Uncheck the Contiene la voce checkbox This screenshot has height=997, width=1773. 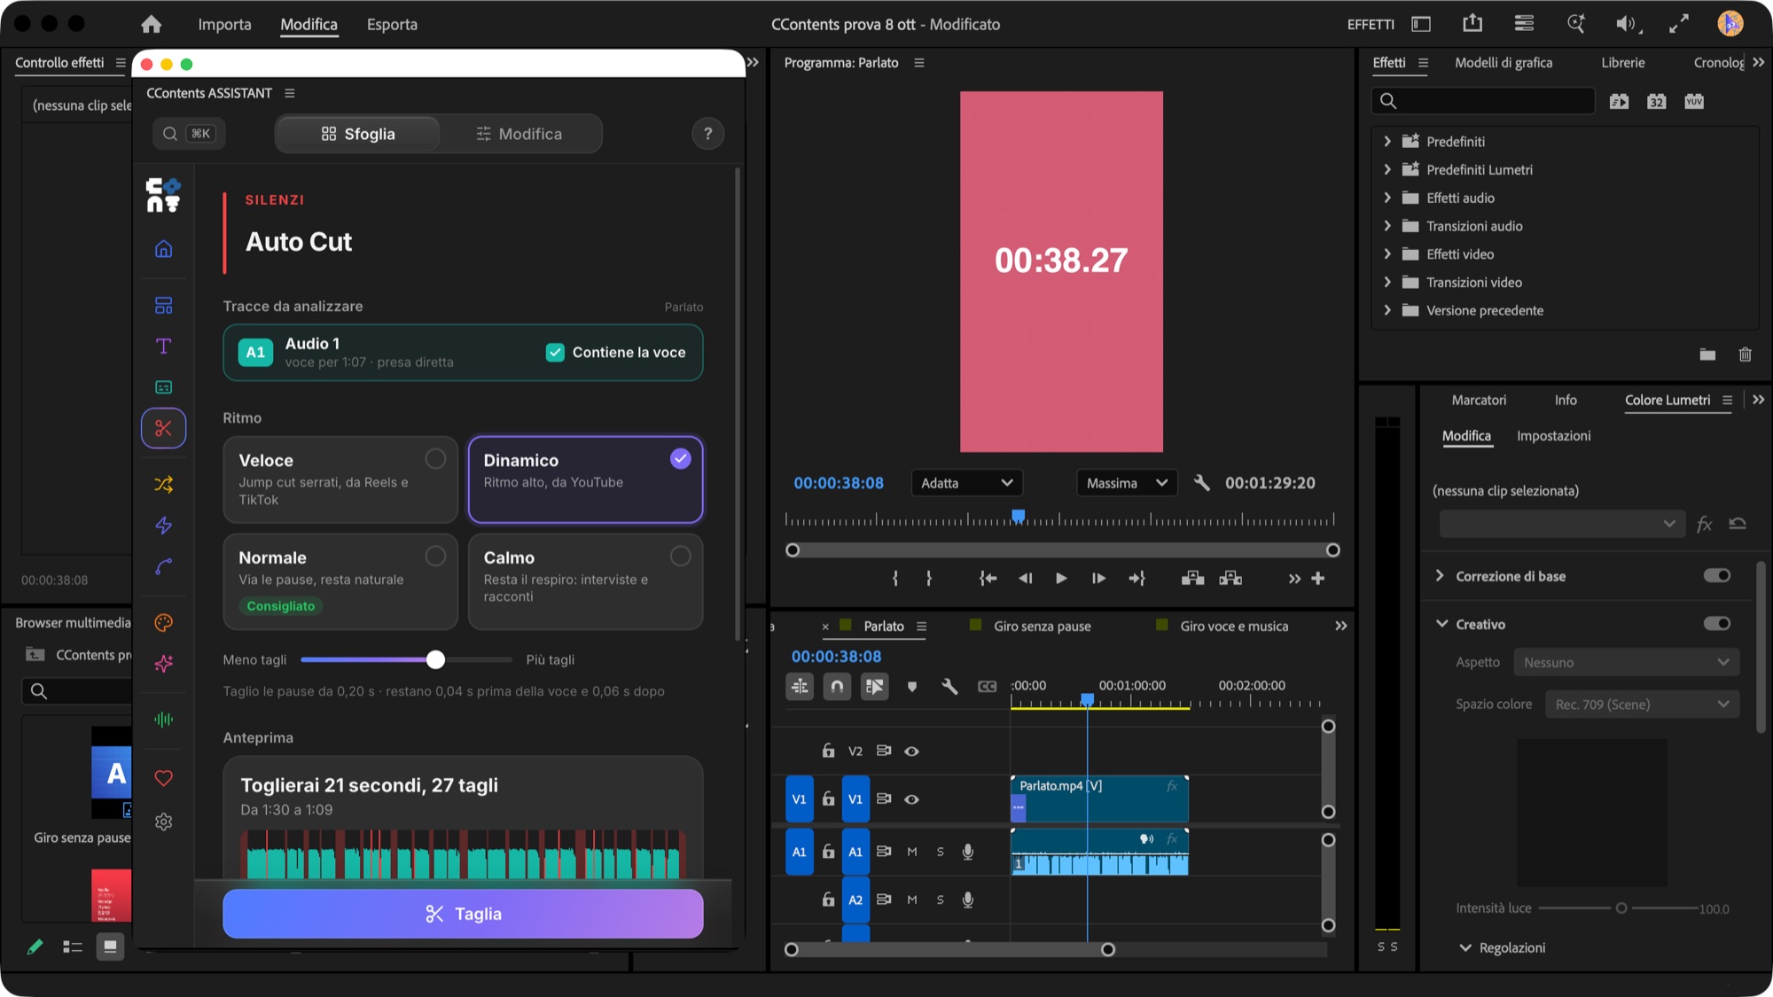pos(555,353)
